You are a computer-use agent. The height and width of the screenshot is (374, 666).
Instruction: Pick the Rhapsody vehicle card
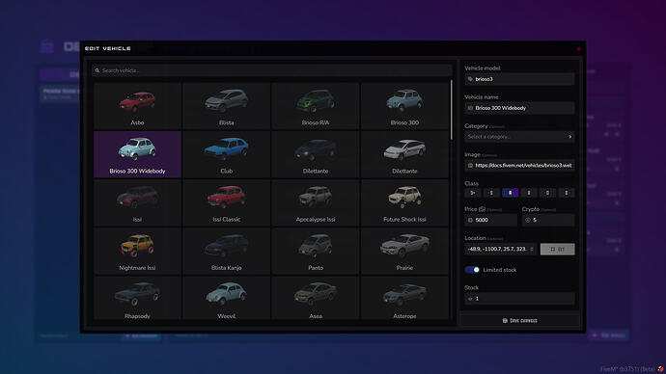tap(137, 298)
